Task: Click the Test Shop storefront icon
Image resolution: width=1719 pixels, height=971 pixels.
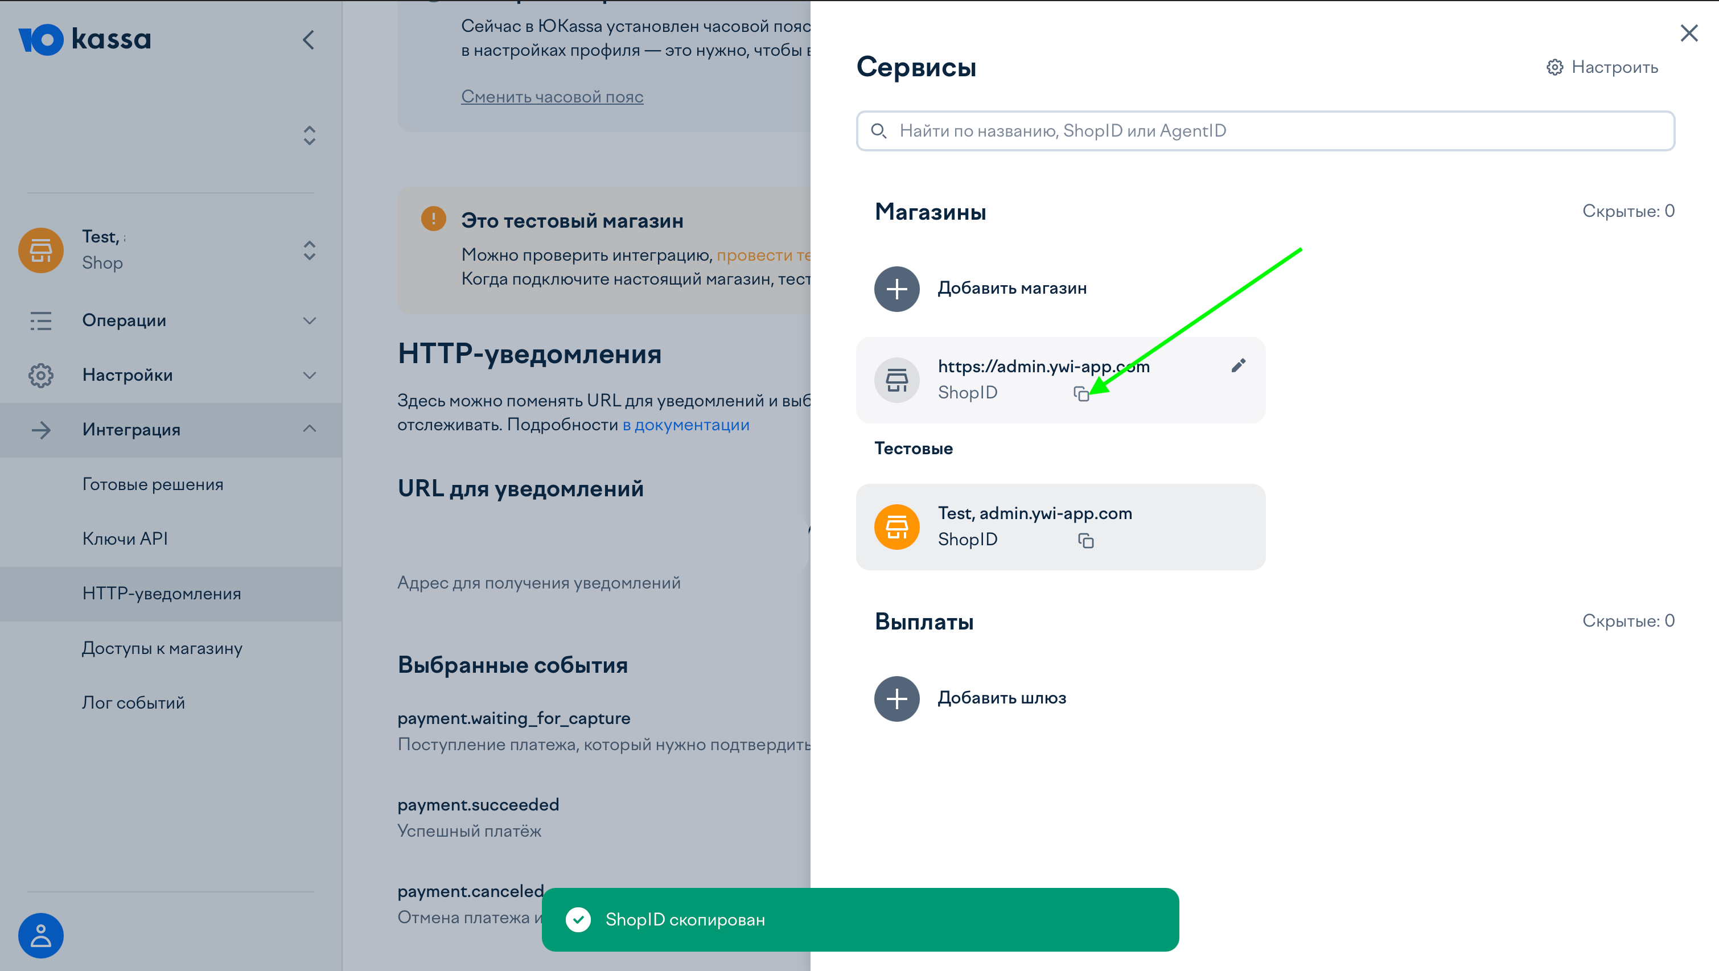Action: pos(40,250)
